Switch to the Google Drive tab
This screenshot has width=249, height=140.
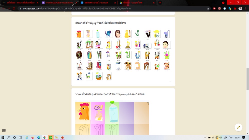135,3
